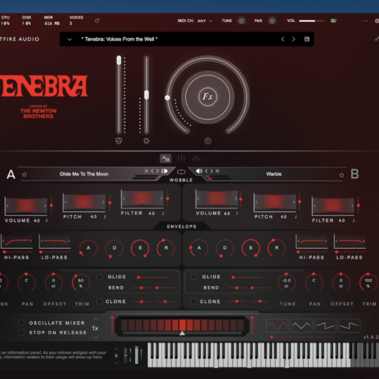Increase the 1x rate with up chevron
This screenshot has height=379, width=379.
96,319
